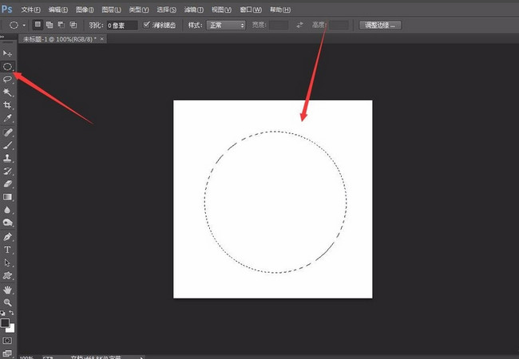This screenshot has height=359, width=519.
Task: Choose the New Selection mode button
Action: click(x=38, y=25)
